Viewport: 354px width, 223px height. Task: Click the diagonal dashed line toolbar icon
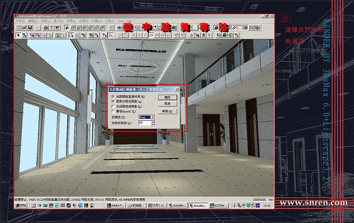pyautogui.click(x=234, y=28)
